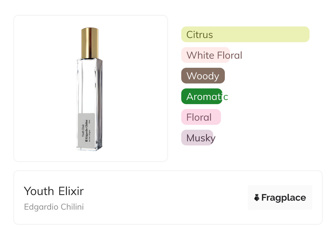The image size is (336, 238).
Task: Click the Youth Elixir fragrance title
Action: click(54, 191)
